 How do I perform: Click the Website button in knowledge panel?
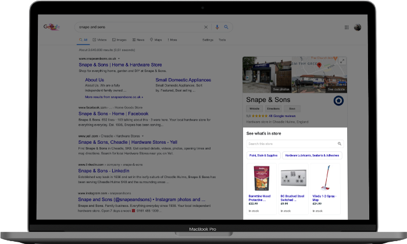(255, 109)
